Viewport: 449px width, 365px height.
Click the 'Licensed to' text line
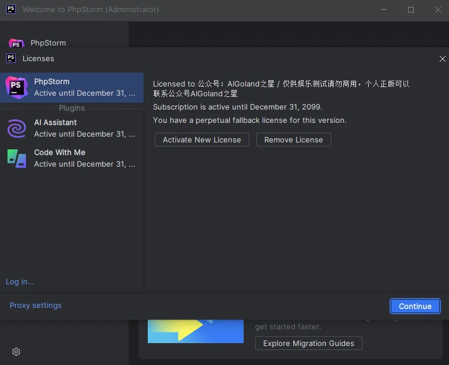281,89
